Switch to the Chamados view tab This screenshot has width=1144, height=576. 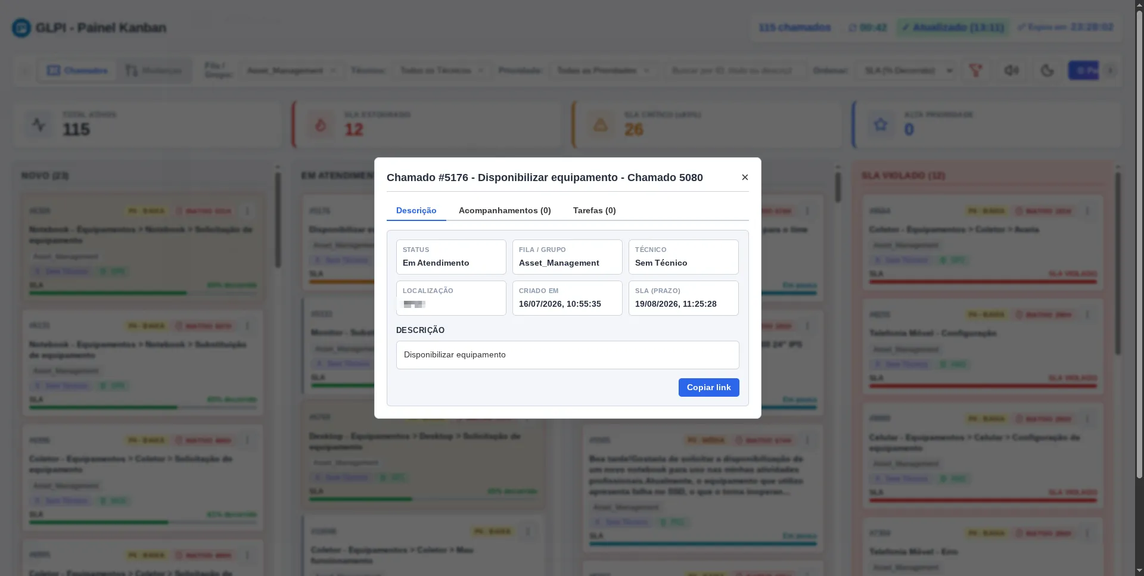pyautogui.click(x=77, y=70)
